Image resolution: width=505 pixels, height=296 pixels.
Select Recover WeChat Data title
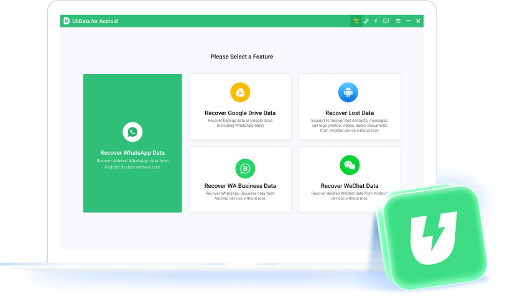[x=350, y=186]
